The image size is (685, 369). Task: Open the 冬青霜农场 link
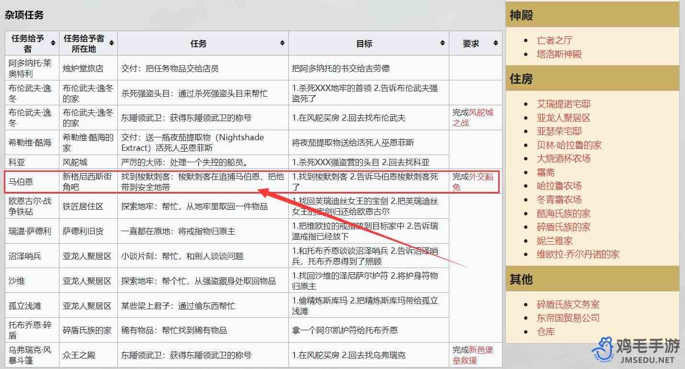point(559,200)
